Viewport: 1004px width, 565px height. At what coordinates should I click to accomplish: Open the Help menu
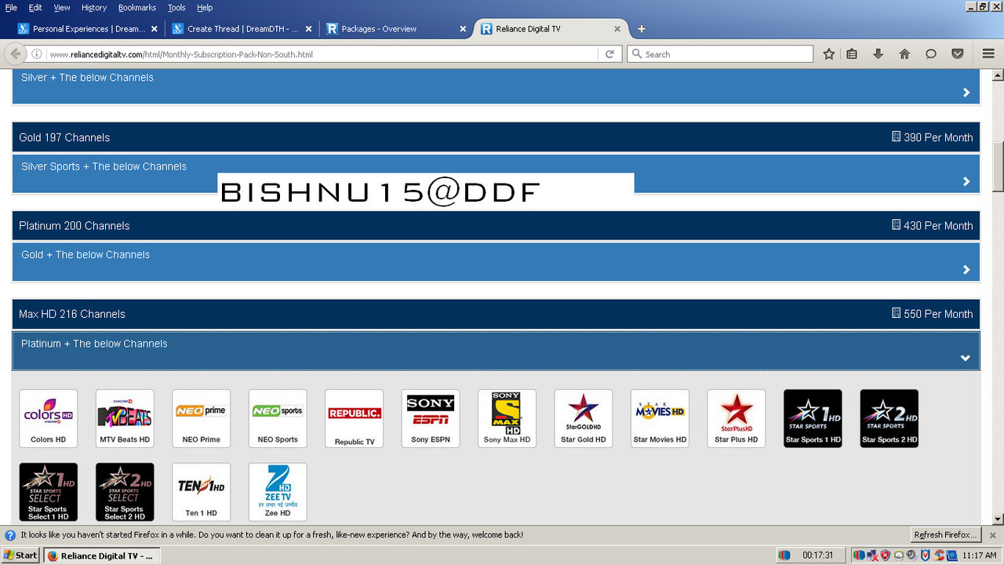click(x=205, y=8)
